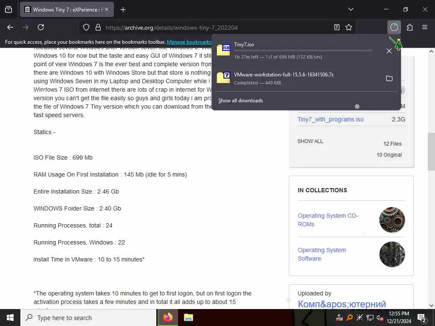
Task: Show VMware-workstation 7z file in folder
Action: 389,79
